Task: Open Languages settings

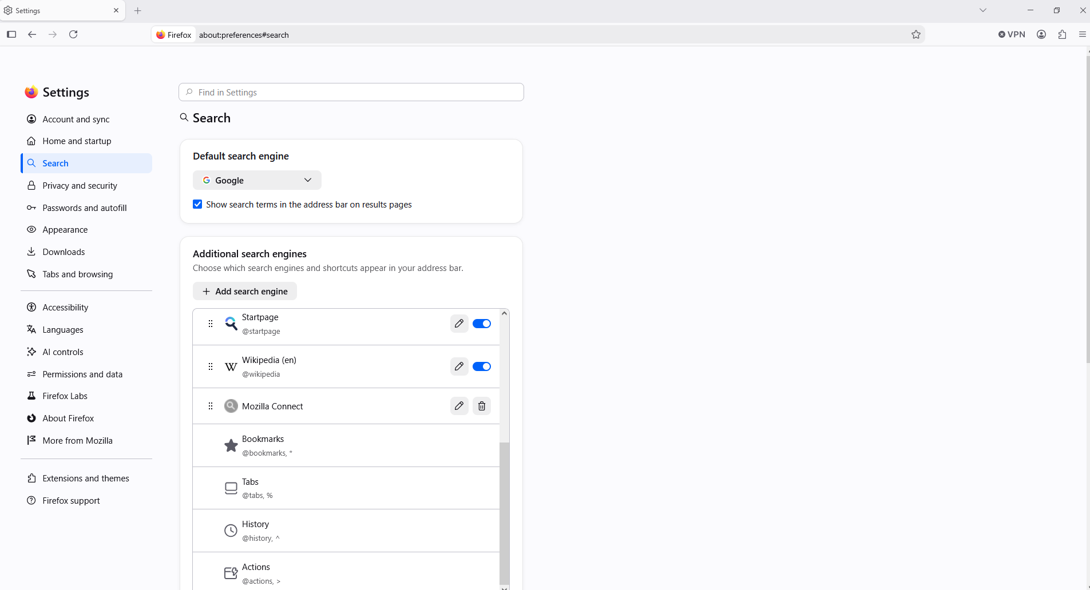Action: tap(86, 330)
